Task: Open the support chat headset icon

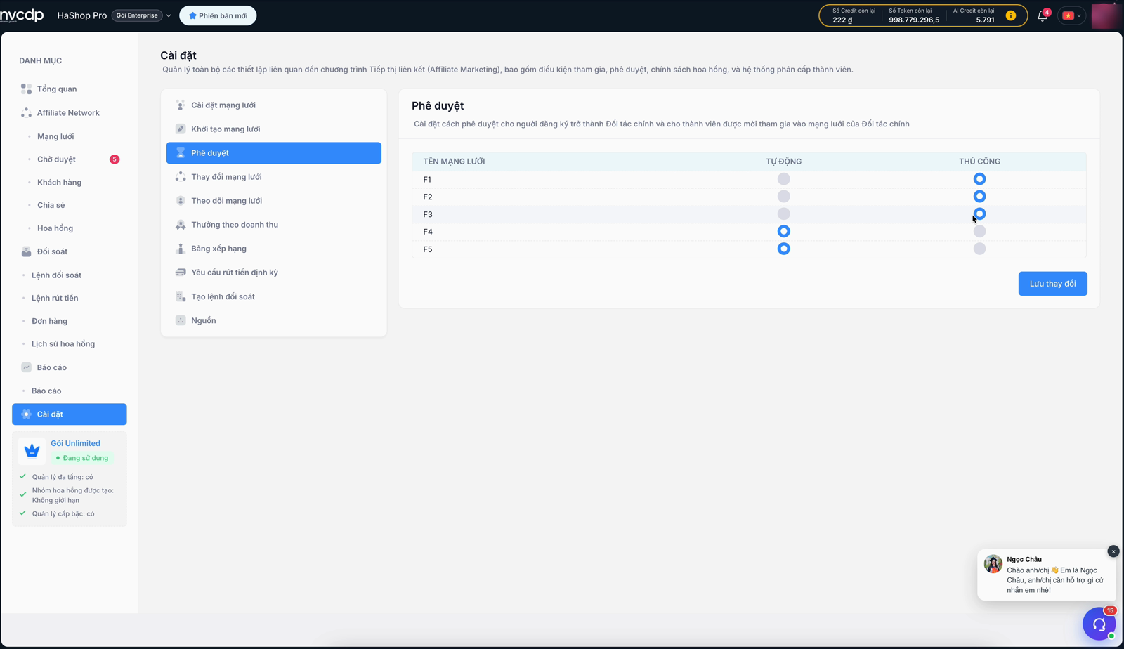Action: pyautogui.click(x=1099, y=624)
